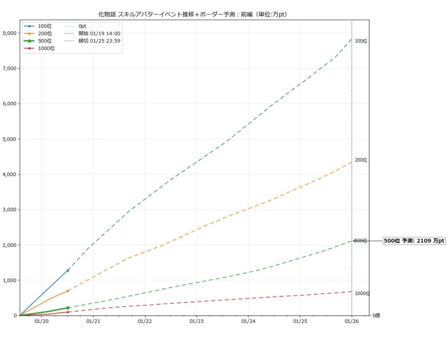Click the 01/20 date on the x-axis
The width and height of the screenshot is (448, 337).
(x=41, y=322)
